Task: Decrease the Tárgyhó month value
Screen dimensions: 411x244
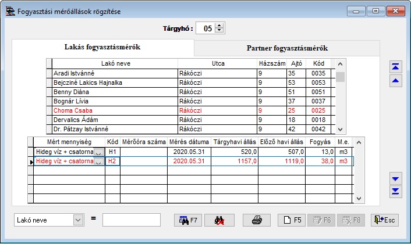Action: [219, 31]
